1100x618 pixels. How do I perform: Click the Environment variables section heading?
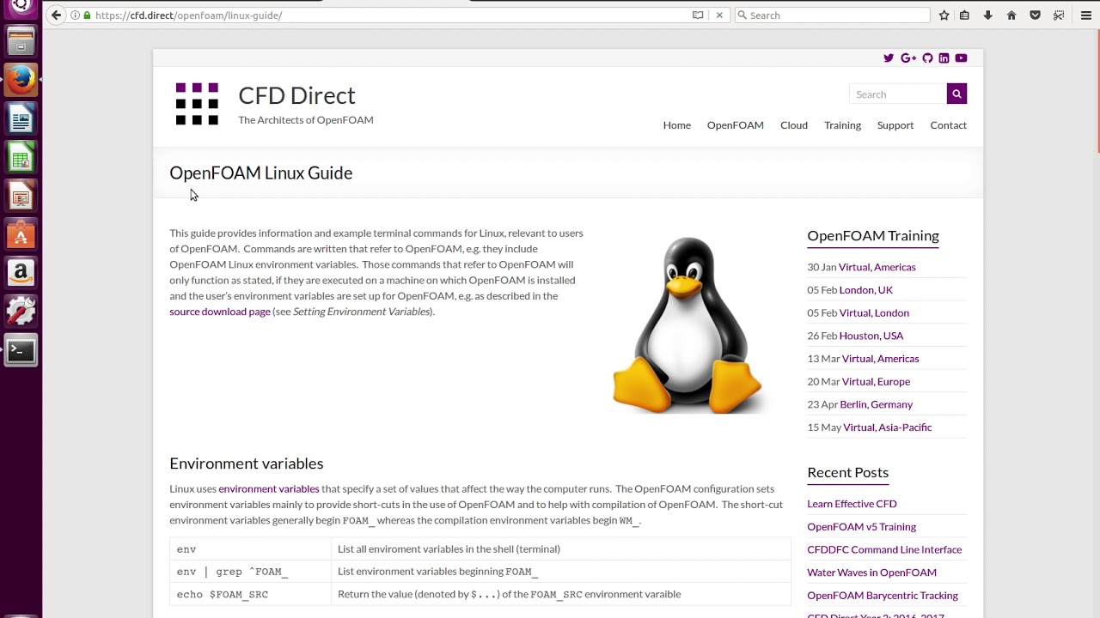pyautogui.click(x=246, y=463)
